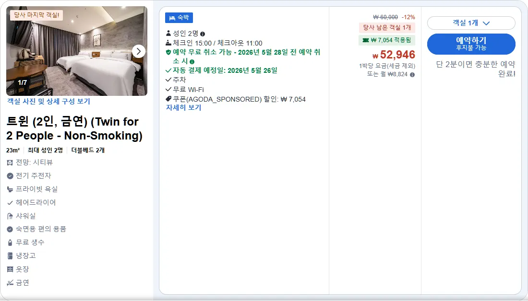Click the refrigerator icon beside 냉장고
Image resolution: width=528 pixels, height=301 pixels.
pos(10,256)
